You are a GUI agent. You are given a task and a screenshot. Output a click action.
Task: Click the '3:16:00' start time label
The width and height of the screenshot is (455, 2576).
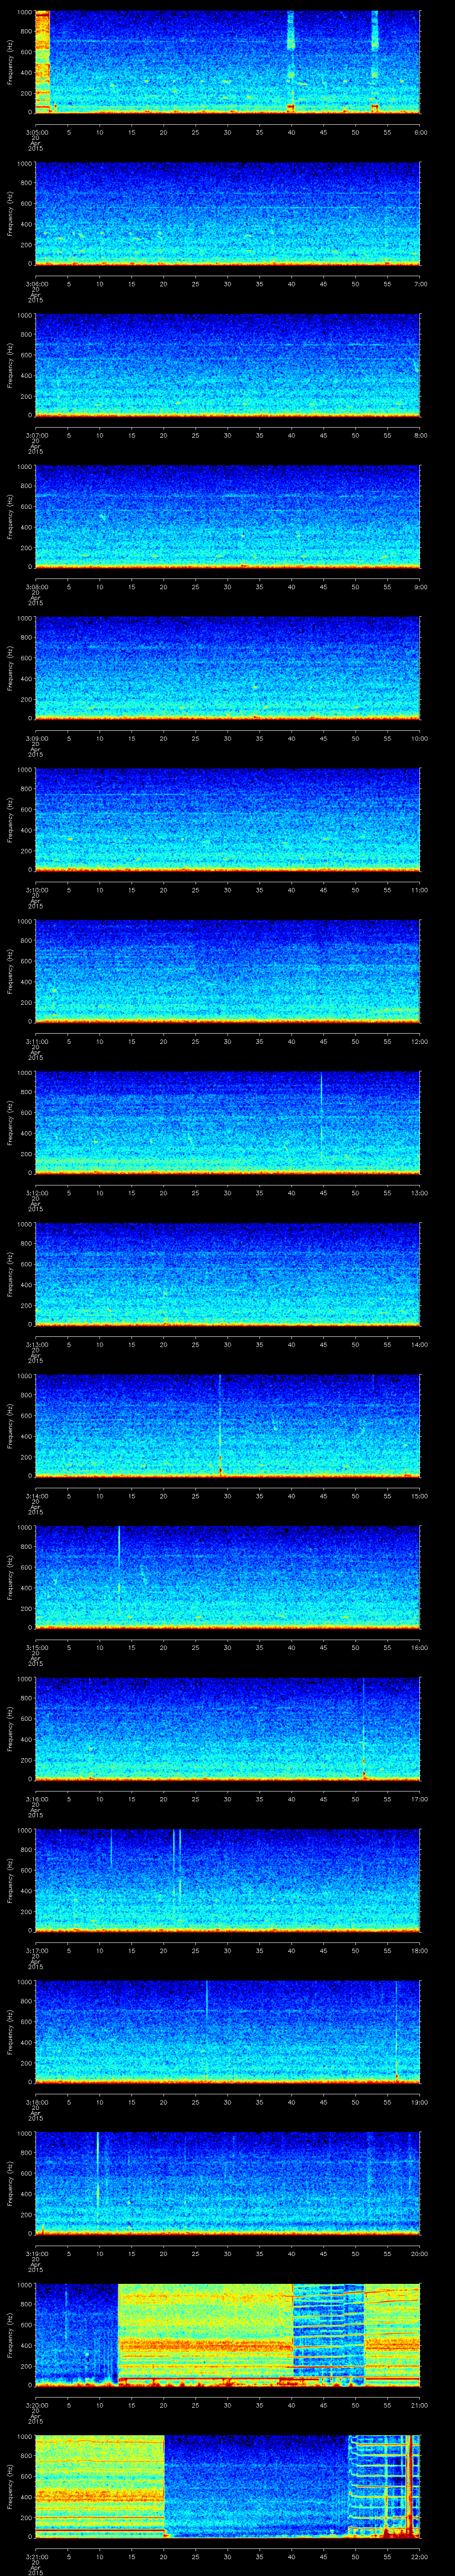(35, 1799)
